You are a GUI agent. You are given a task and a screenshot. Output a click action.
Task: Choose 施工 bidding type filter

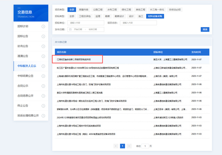[141, 16]
